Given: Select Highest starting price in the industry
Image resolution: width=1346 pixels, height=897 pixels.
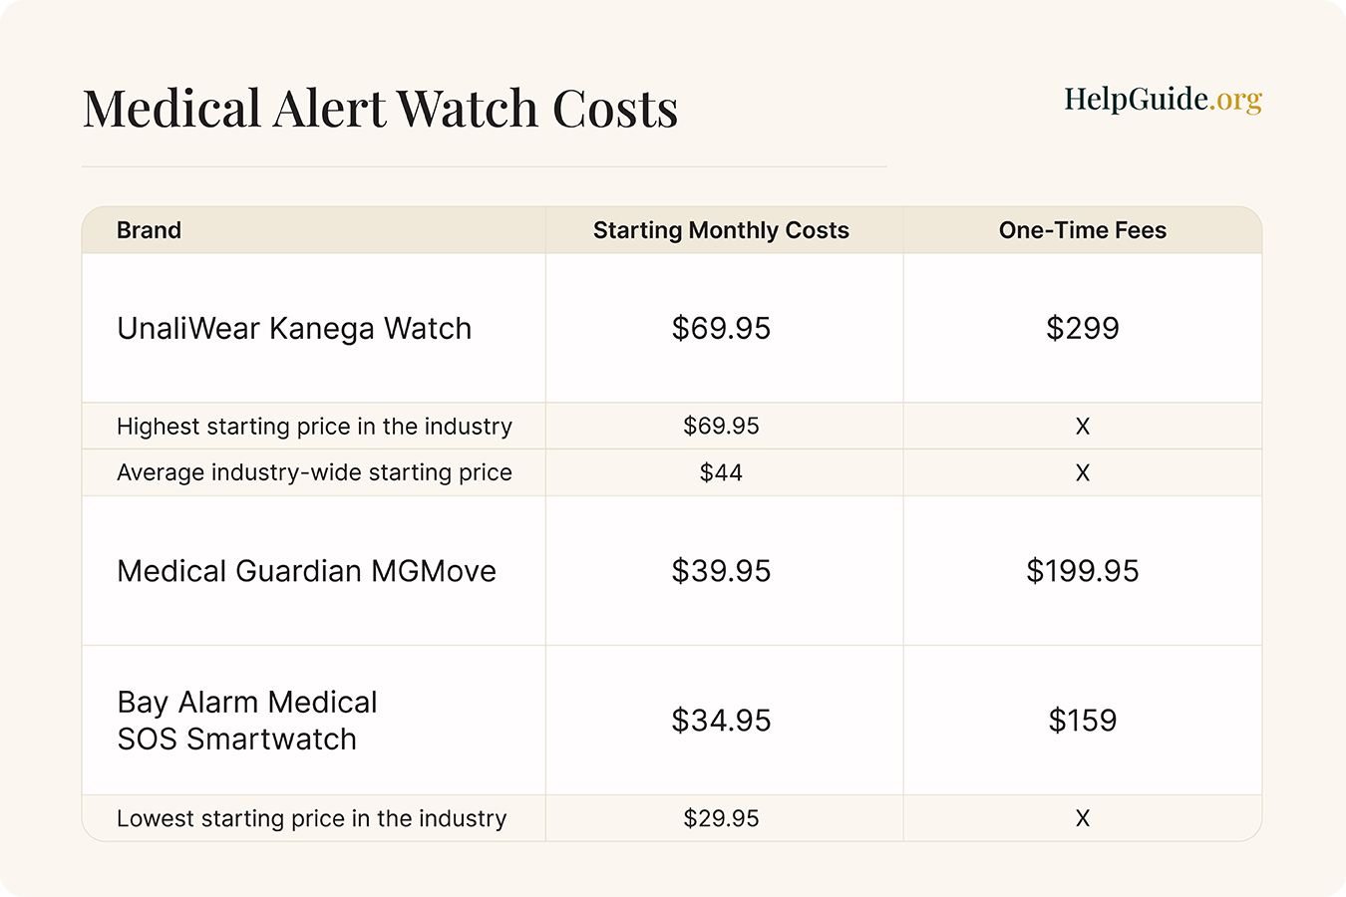Looking at the screenshot, I should point(314,427).
